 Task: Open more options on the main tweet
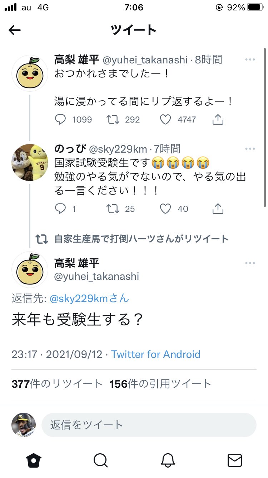(250, 263)
